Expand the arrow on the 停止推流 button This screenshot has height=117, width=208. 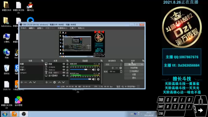(x=142, y=64)
